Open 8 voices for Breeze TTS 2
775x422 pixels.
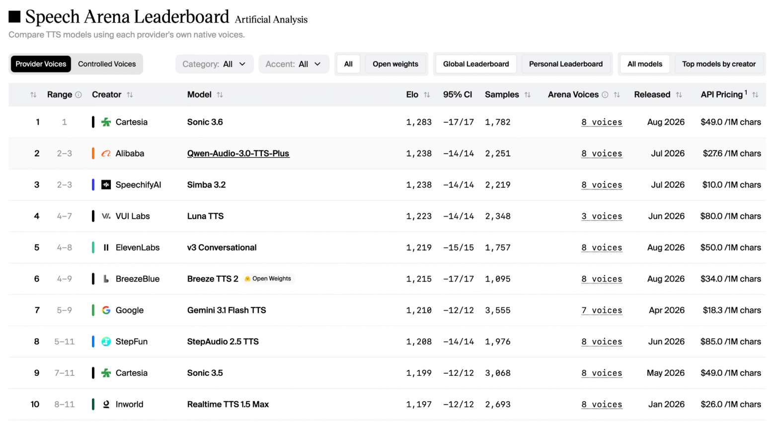pos(602,279)
